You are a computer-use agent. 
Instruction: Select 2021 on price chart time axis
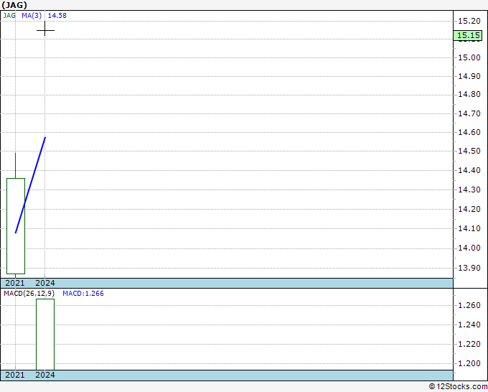(15, 283)
